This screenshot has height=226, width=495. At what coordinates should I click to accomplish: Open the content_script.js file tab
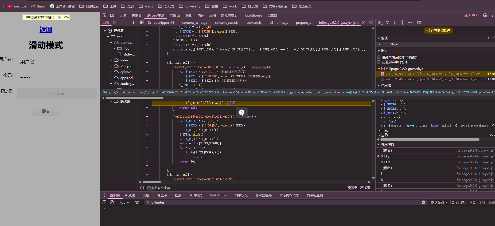194,23
